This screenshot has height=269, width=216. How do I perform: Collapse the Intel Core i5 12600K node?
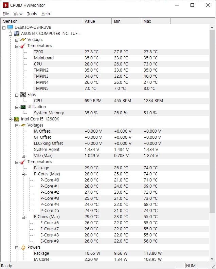[x=10, y=119]
